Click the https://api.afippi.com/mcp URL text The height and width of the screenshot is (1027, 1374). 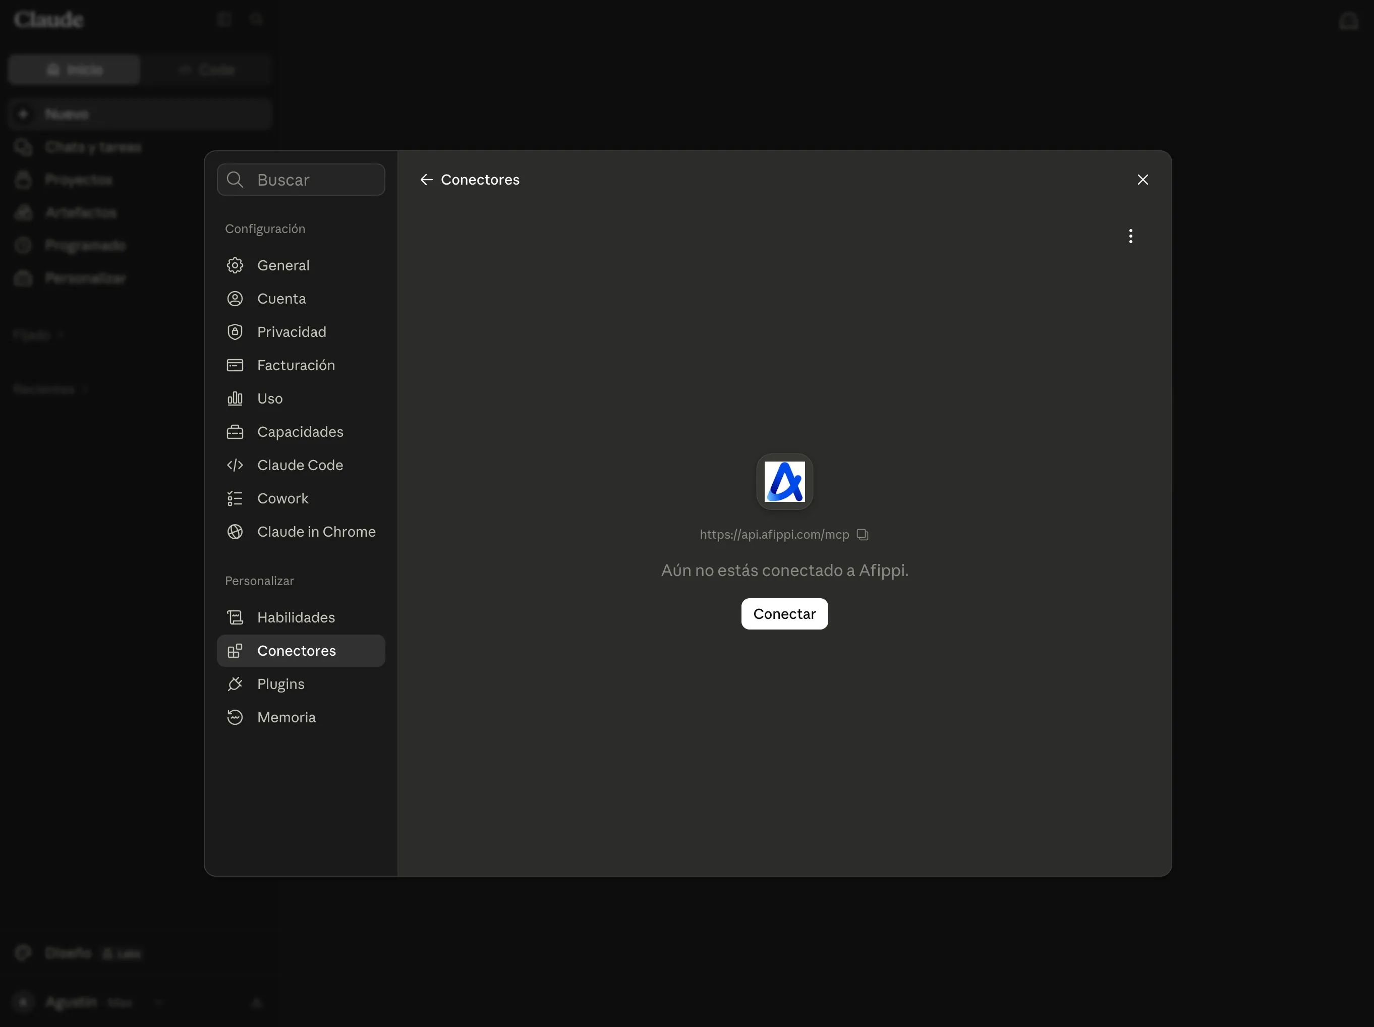coord(774,534)
